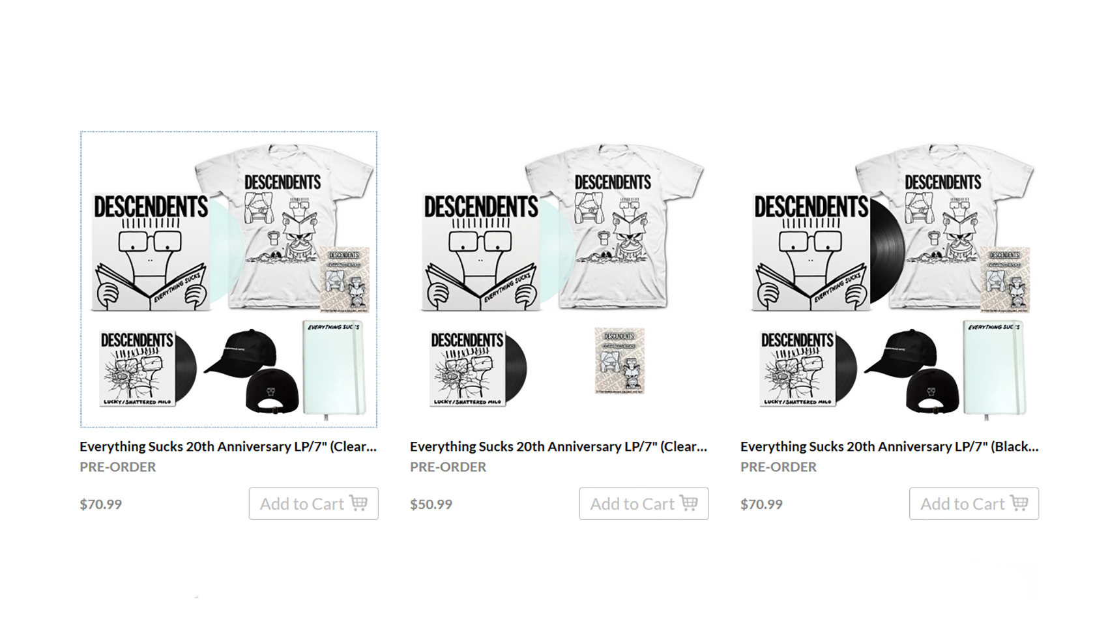Click cart icon in the $50.99 bundle's button
1108x623 pixels.
tap(689, 503)
